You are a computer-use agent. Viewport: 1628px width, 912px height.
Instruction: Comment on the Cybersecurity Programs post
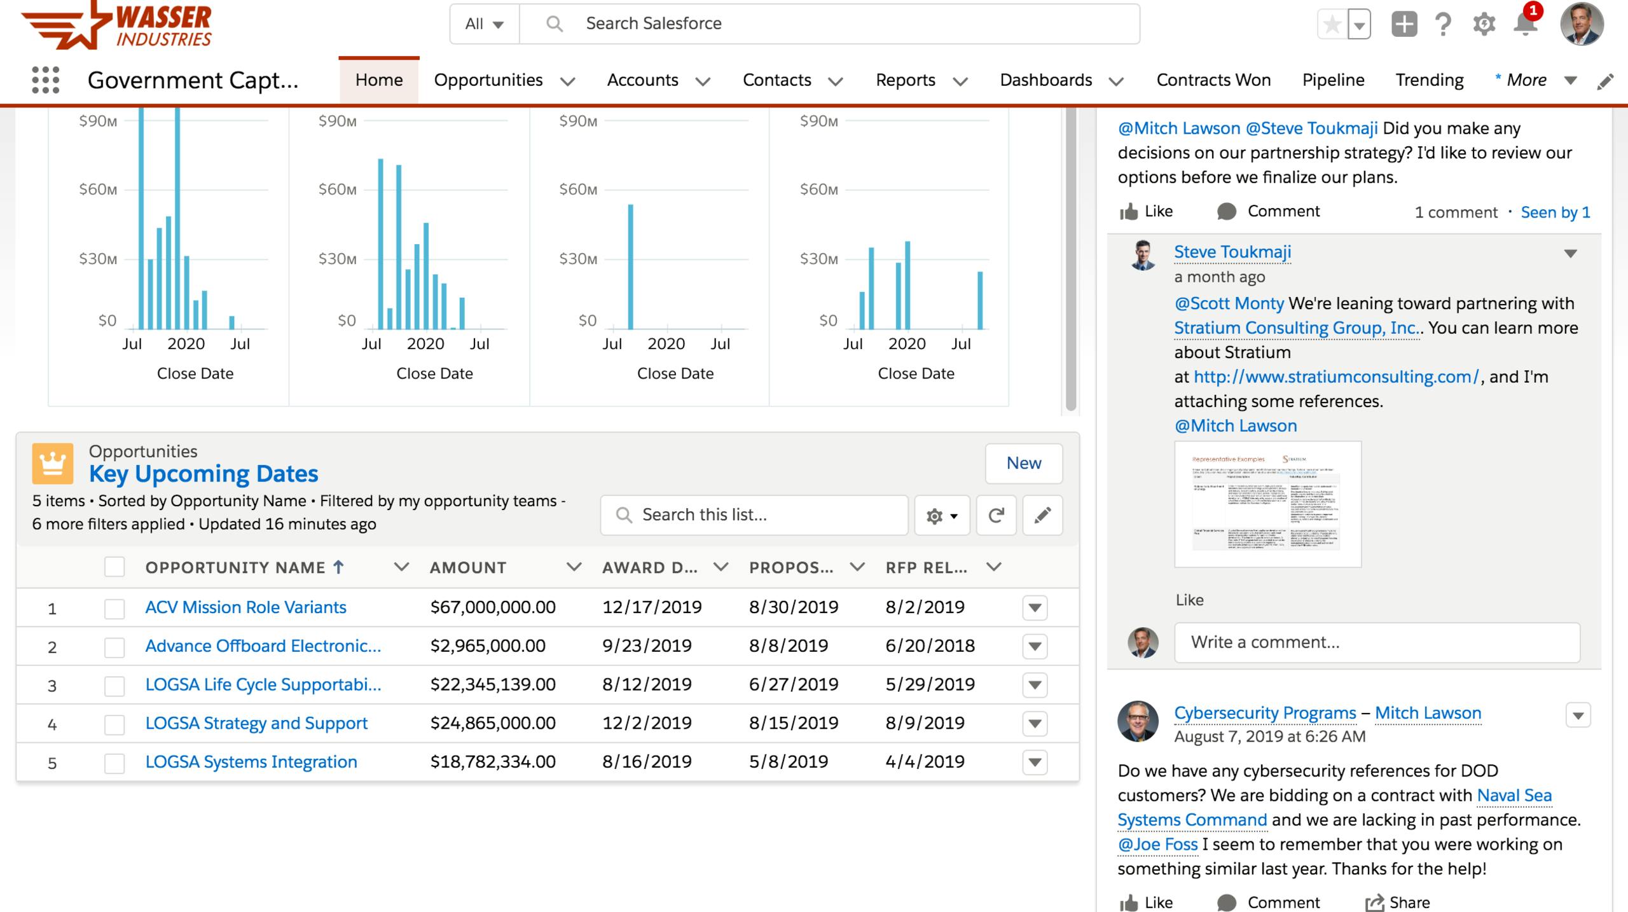[1268, 902]
